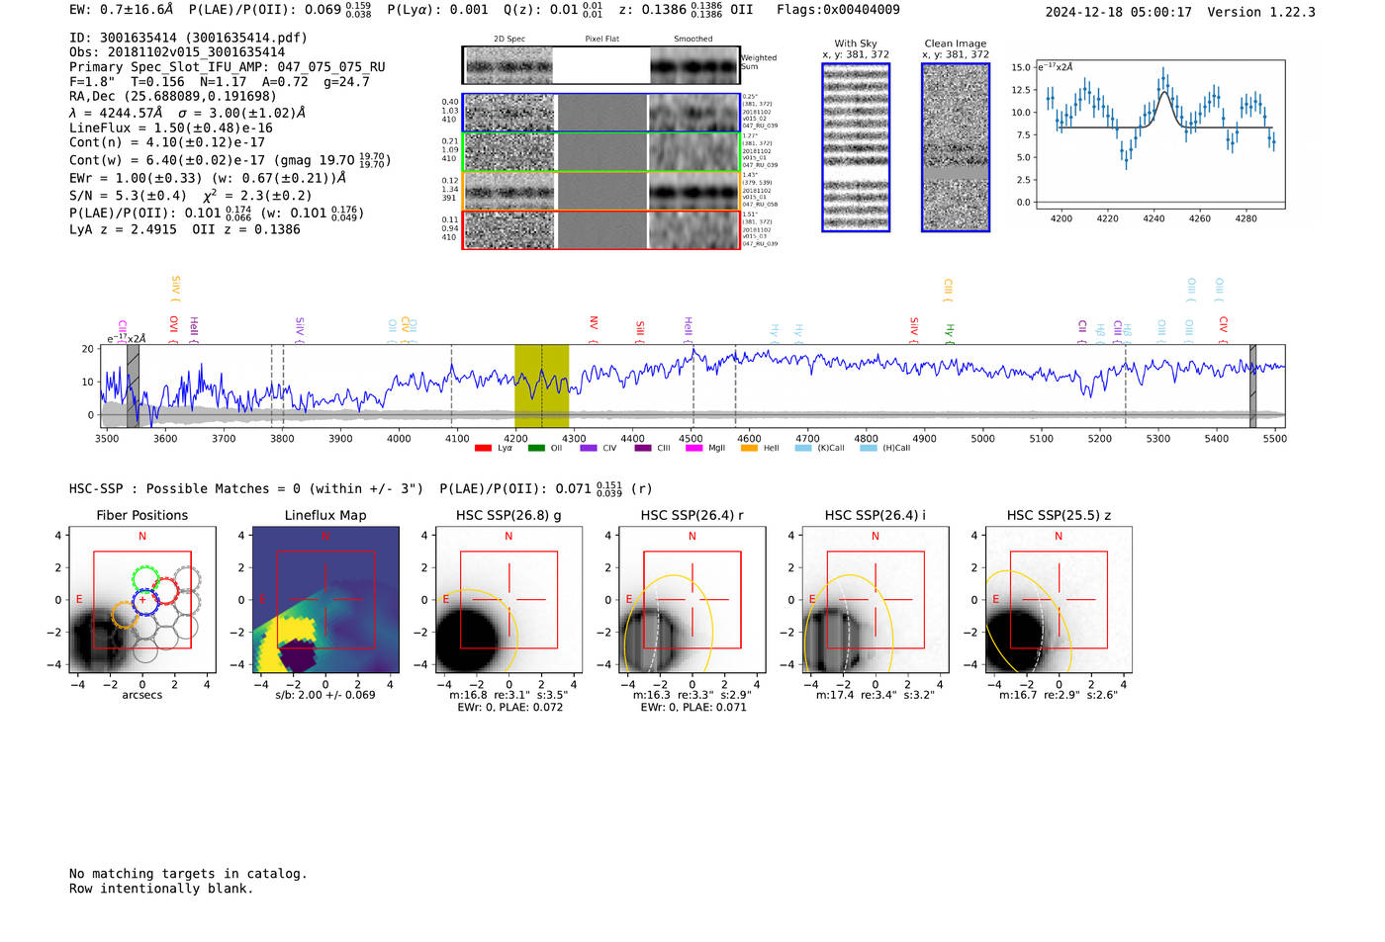Select the Weighted Sum 2D spectrum row
This screenshot has height=942, width=1385.
click(600, 65)
